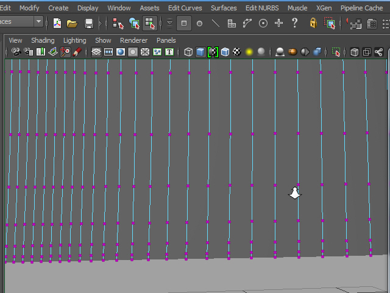Viewport: 390px width, 293px height.
Task: Toggle the viewport grid display
Action: point(96,52)
